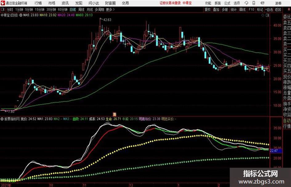Click the 42.63 high price marker
The width and height of the screenshot is (291, 187).
(x=107, y=20)
